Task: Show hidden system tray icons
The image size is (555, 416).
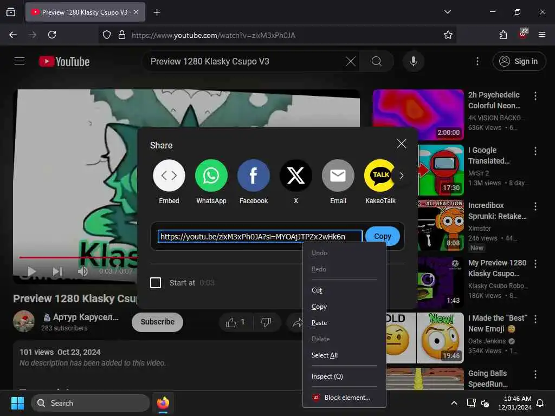Action: pyautogui.click(x=454, y=403)
